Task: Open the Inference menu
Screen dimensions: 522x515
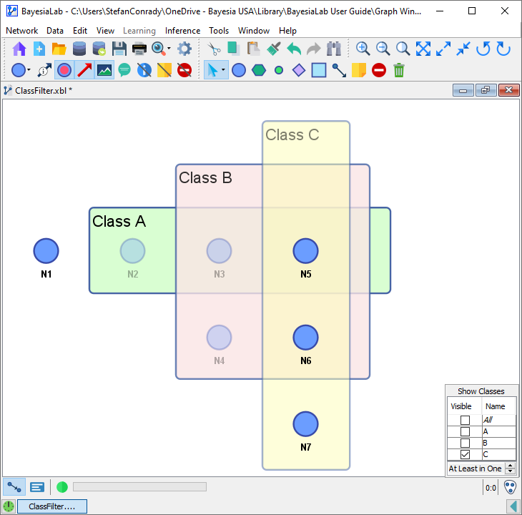Action: click(x=182, y=31)
